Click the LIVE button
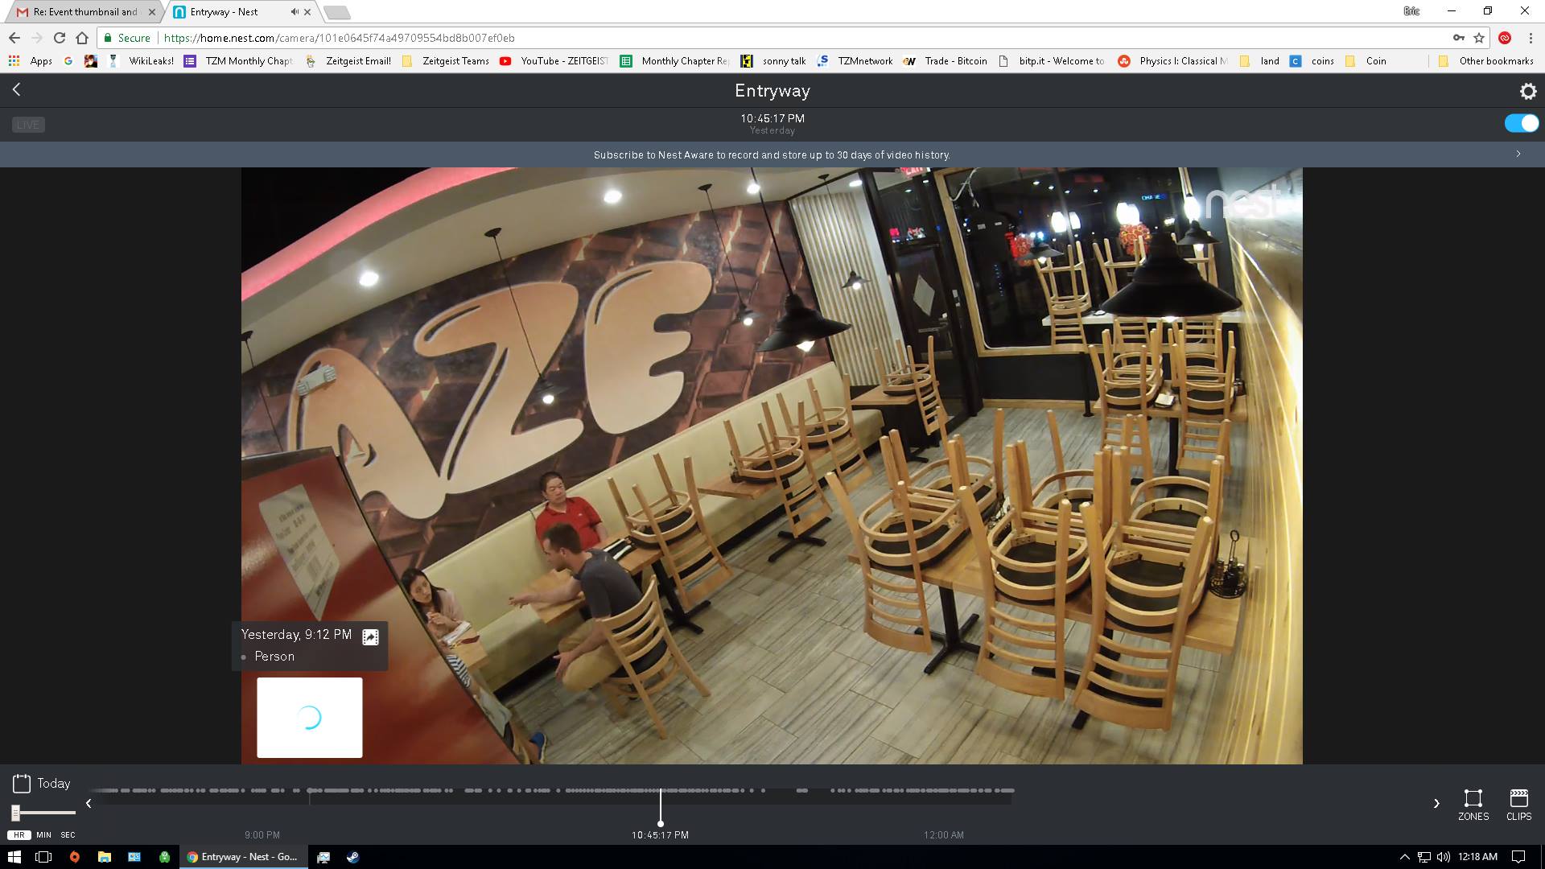 pos(28,125)
